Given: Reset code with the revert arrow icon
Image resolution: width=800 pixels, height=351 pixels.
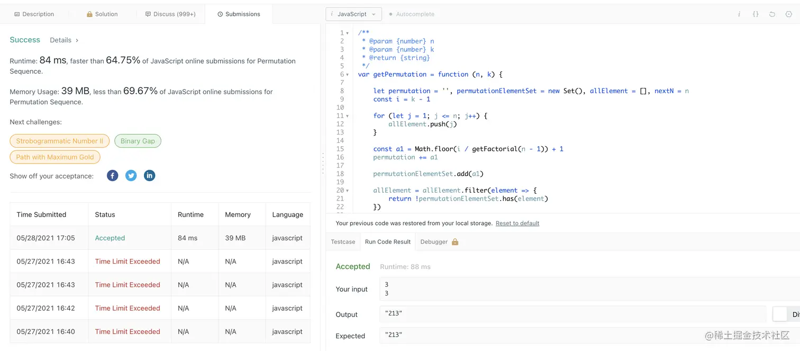Looking at the screenshot, I should 772,14.
